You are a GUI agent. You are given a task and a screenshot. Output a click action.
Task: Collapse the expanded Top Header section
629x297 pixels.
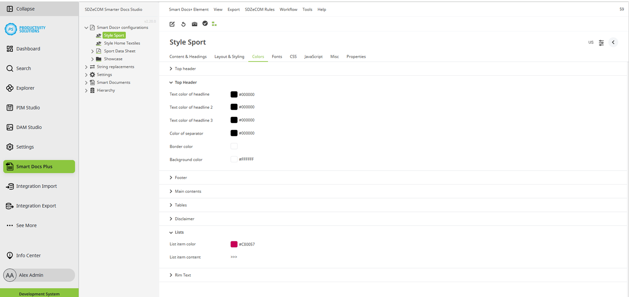[x=171, y=82]
